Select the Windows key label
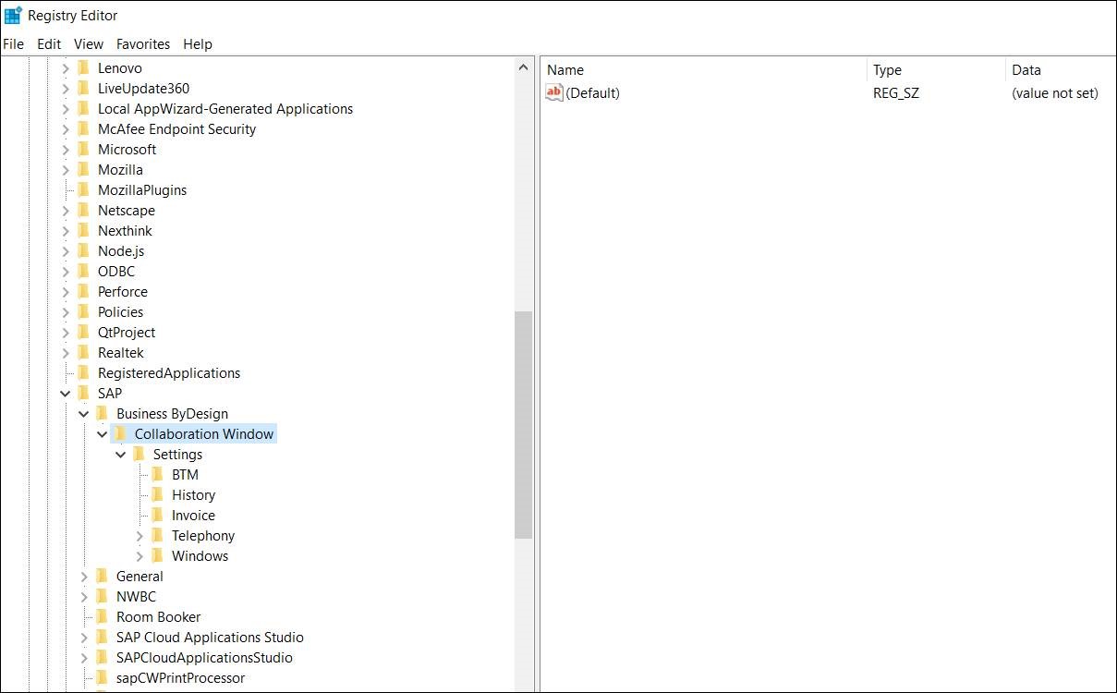The width and height of the screenshot is (1117, 693). (x=200, y=555)
